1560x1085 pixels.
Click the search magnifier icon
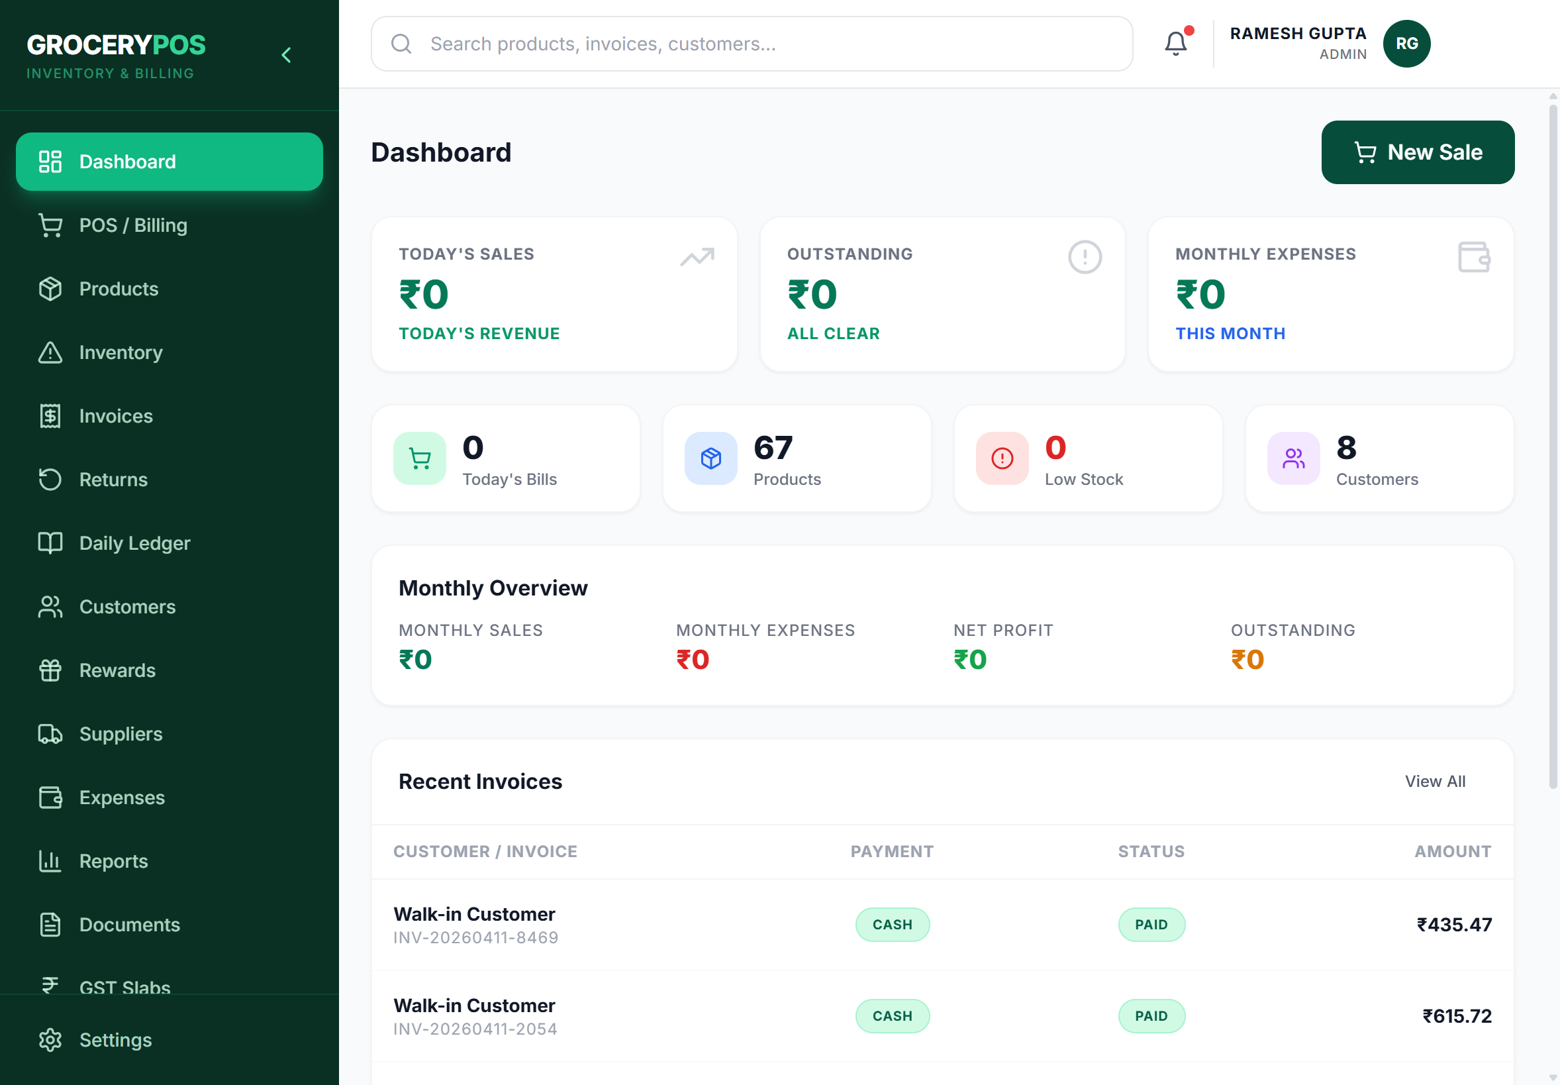pyautogui.click(x=401, y=44)
